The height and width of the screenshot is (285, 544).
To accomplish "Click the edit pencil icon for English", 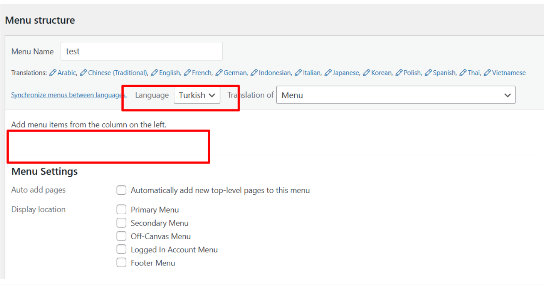I will coord(155,73).
